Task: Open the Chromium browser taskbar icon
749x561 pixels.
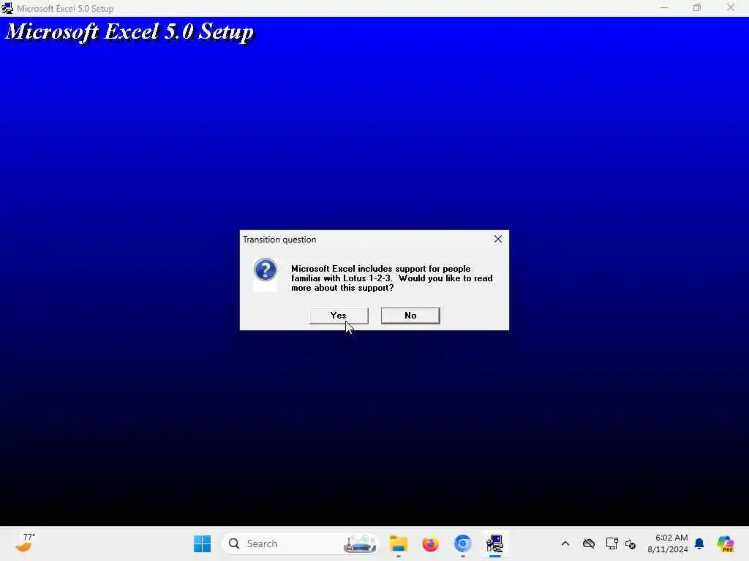Action: coord(462,543)
